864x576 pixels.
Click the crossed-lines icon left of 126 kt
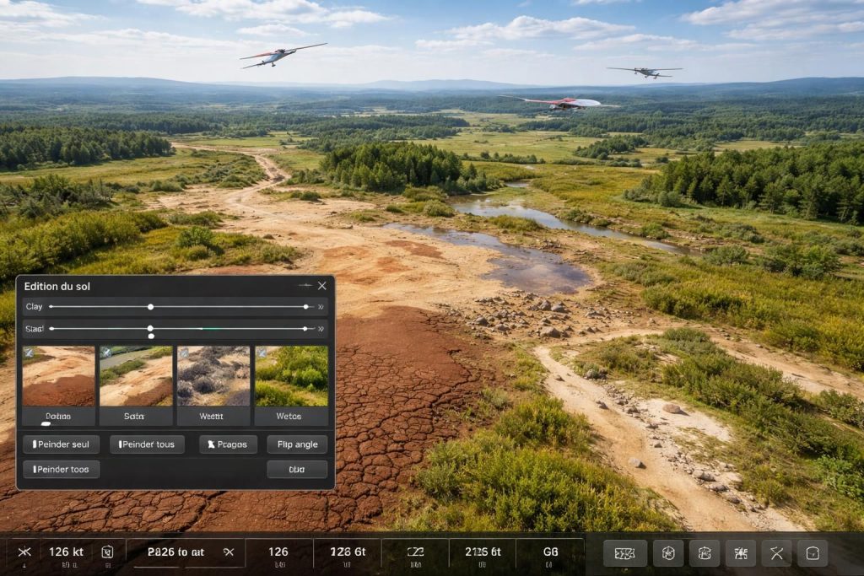coord(24,552)
